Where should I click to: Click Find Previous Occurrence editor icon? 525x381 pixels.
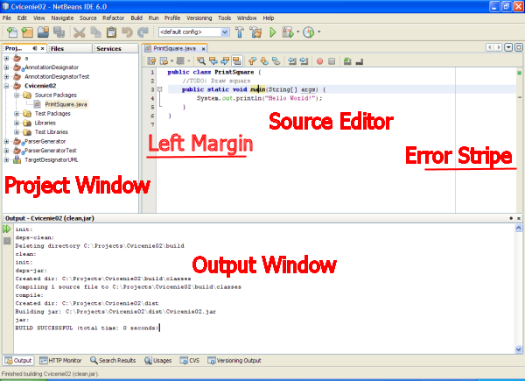point(213,60)
